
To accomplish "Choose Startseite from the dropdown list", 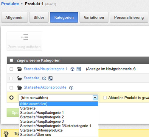I will (x=59, y=108).
